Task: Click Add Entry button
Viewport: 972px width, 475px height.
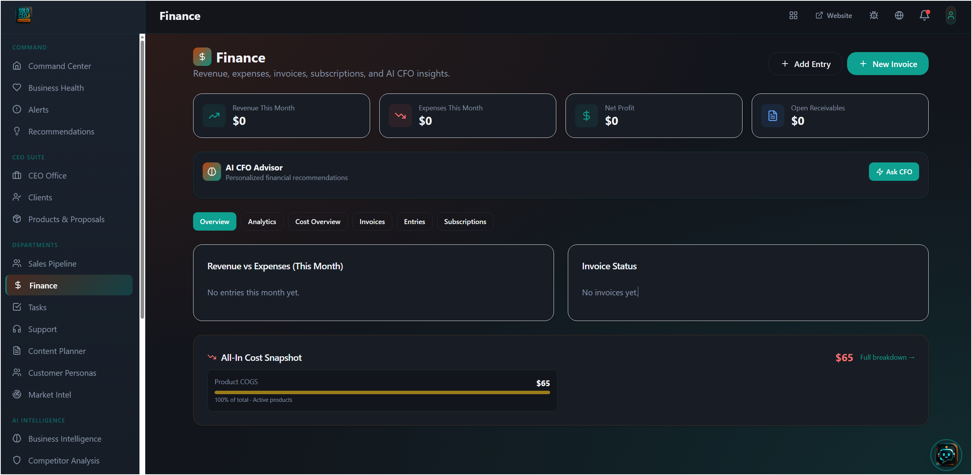Action: pos(805,64)
